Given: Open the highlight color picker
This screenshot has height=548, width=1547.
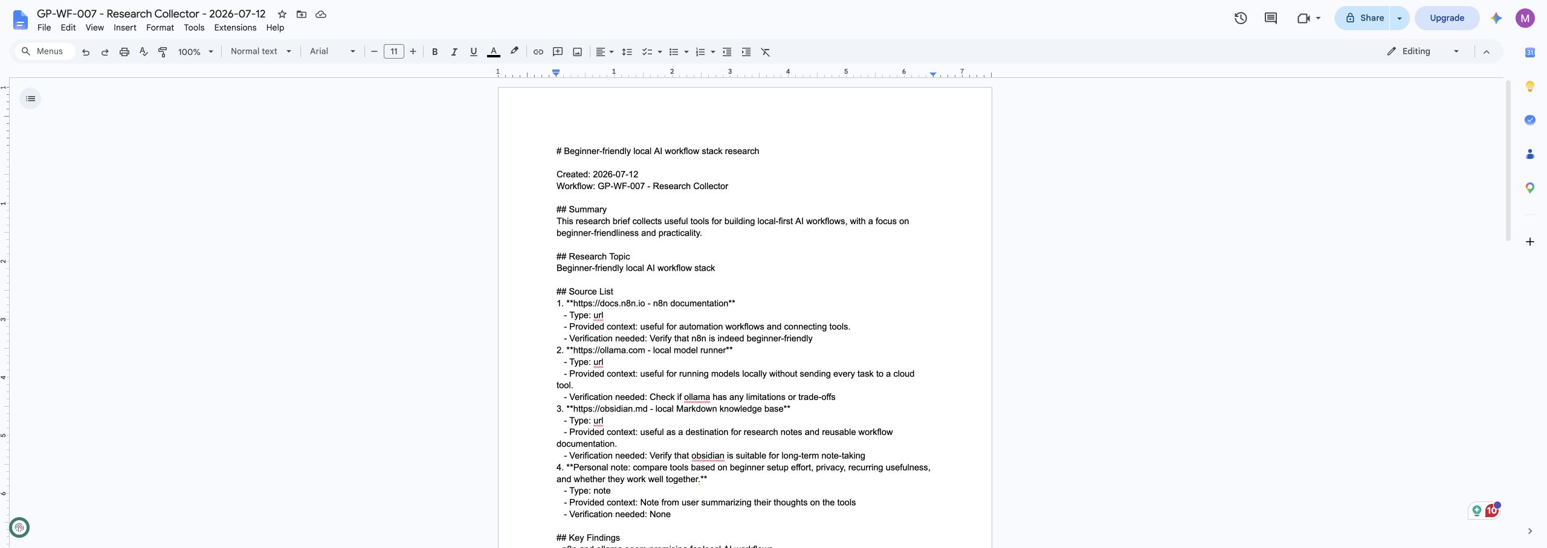Looking at the screenshot, I should click(514, 52).
